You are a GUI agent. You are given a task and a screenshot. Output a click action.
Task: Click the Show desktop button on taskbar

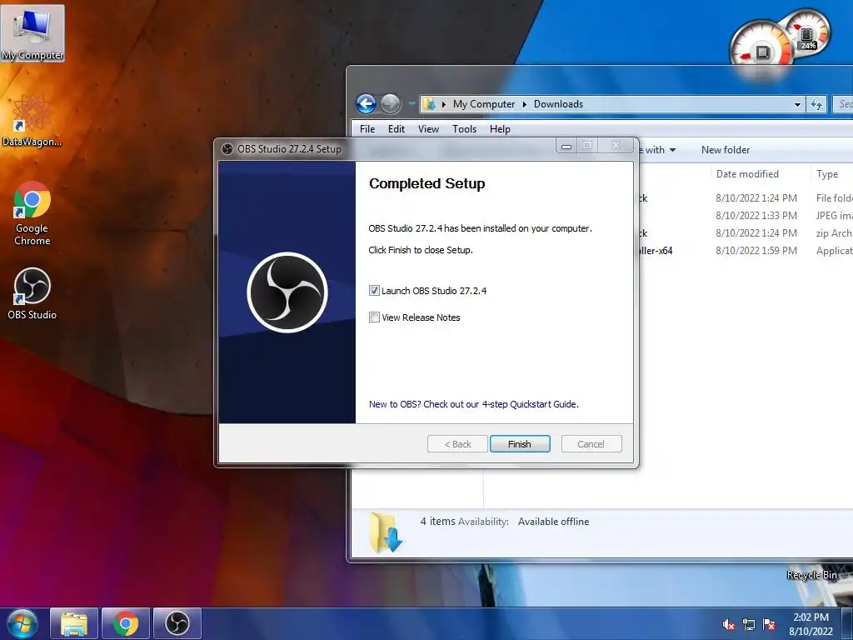[x=847, y=623]
